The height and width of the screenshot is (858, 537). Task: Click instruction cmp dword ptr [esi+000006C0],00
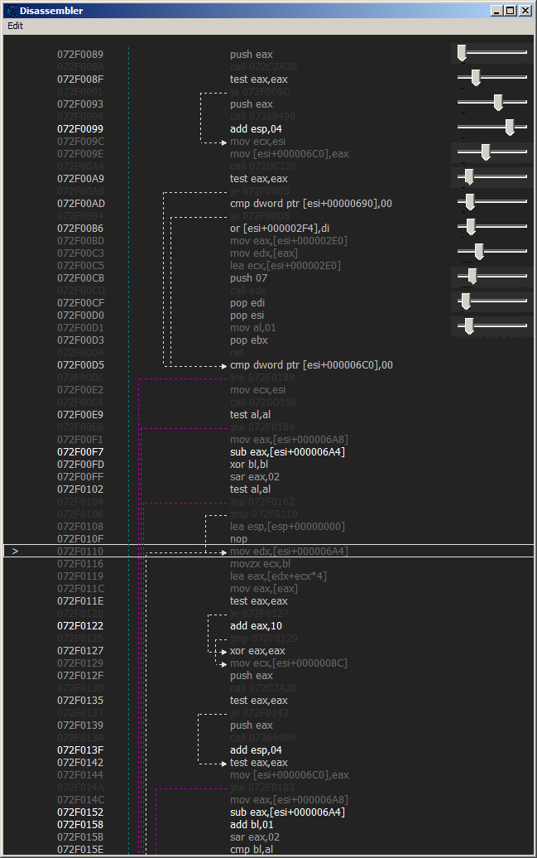pyautogui.click(x=311, y=365)
